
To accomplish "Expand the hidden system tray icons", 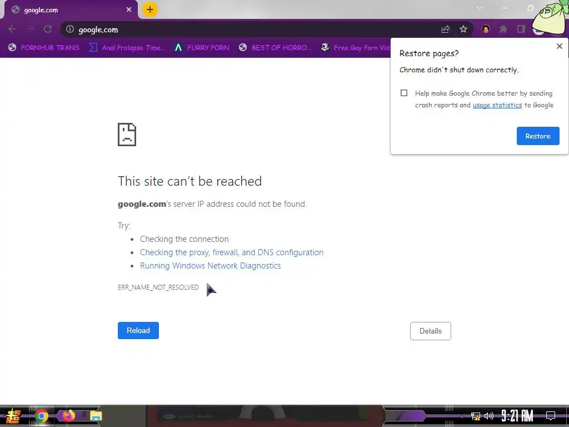I will tap(462, 416).
